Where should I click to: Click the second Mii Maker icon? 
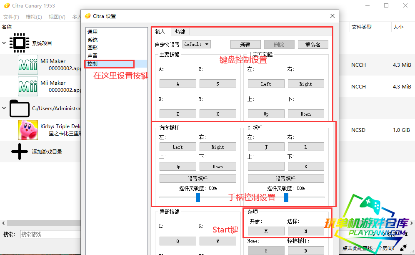point(28,86)
